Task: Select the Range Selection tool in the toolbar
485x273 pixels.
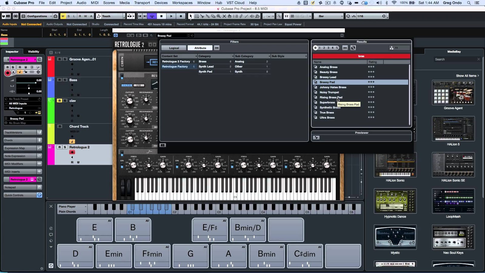Action: [x=196, y=16]
